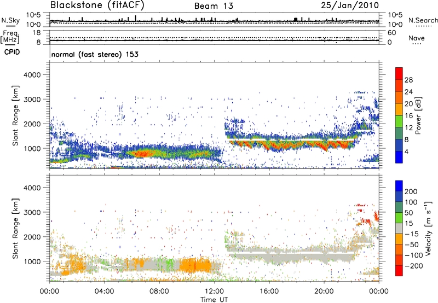Image resolution: width=438 pixels, height=303 pixels.
Task: Click the '2000' tick on power panel
Action: [x=32, y=124]
